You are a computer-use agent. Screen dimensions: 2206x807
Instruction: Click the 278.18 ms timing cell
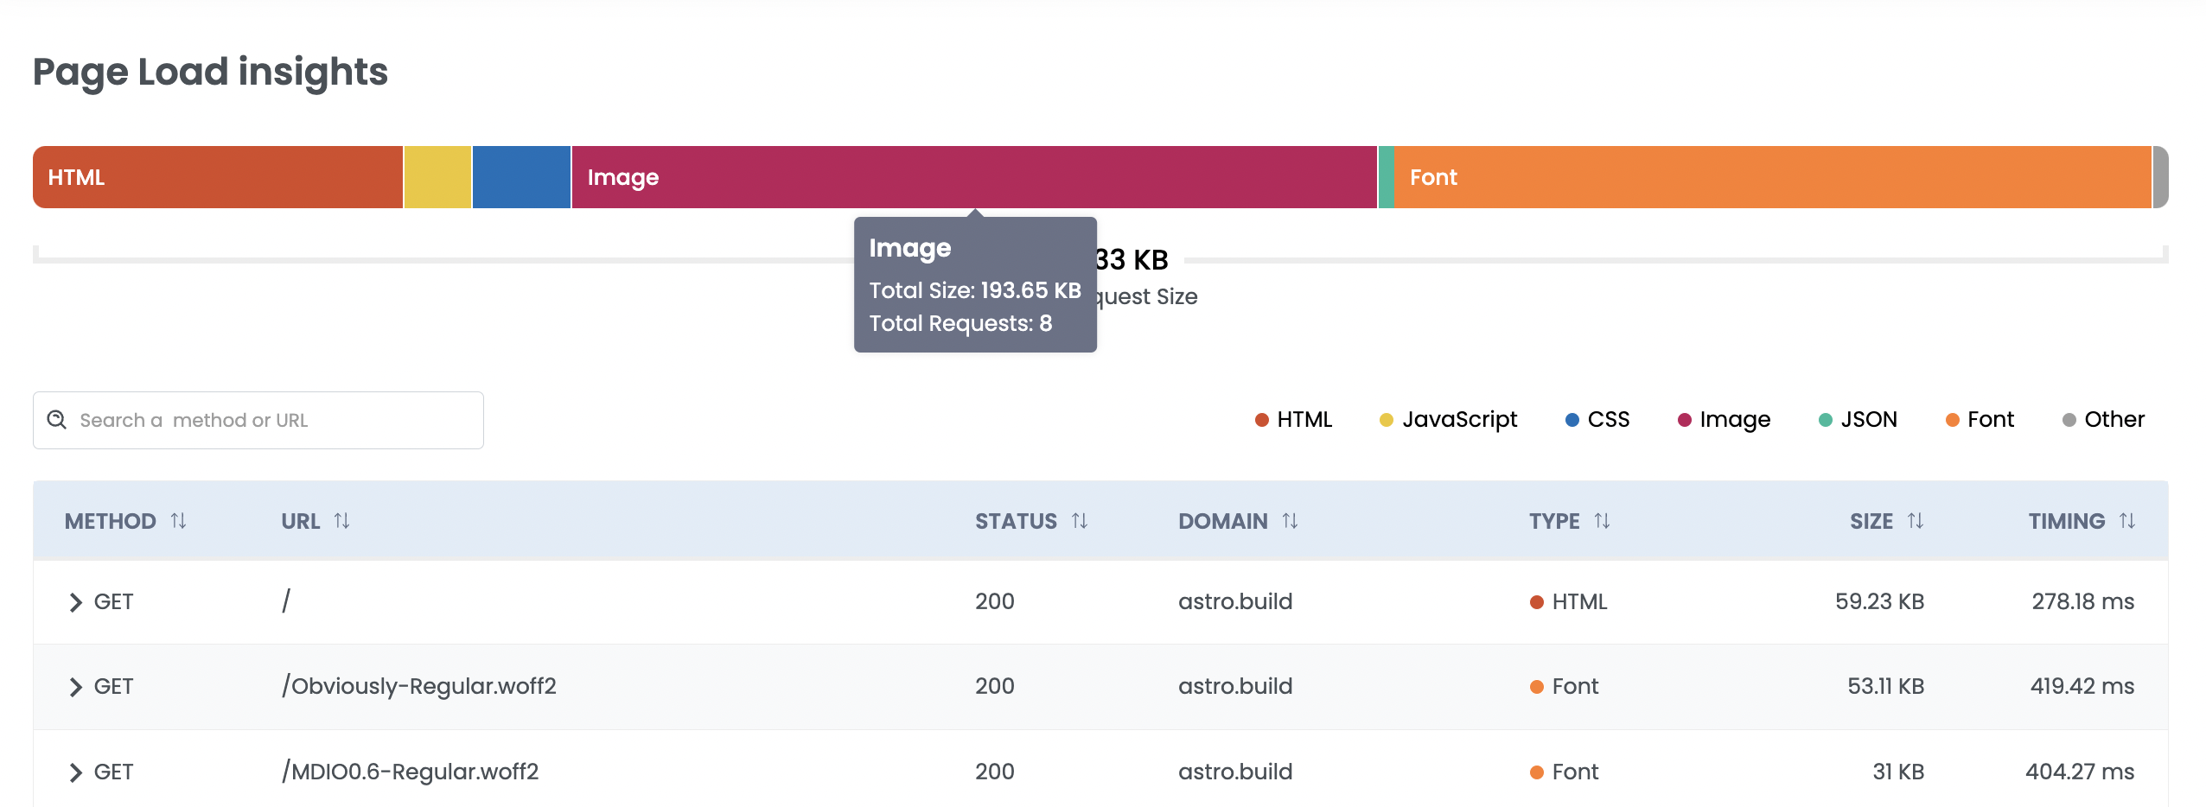click(x=2082, y=601)
